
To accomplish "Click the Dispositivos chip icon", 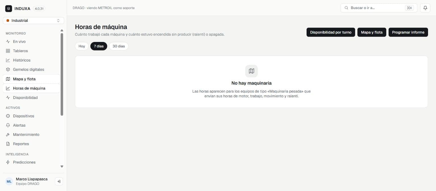I will pos(8,116).
